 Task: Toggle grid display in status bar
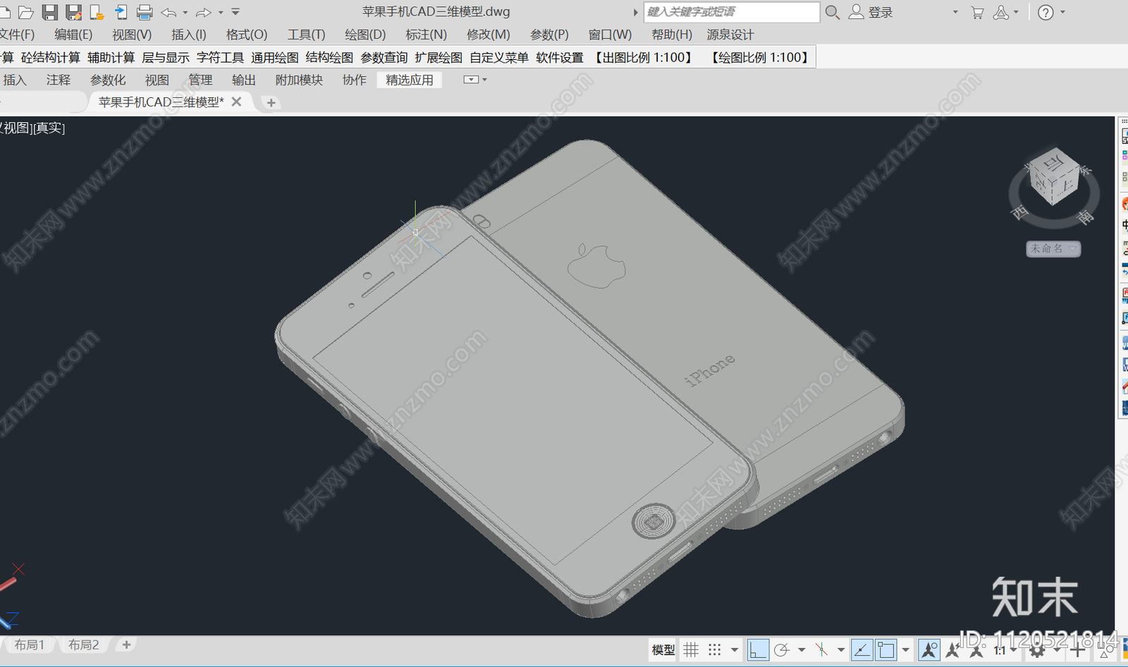pos(691,650)
